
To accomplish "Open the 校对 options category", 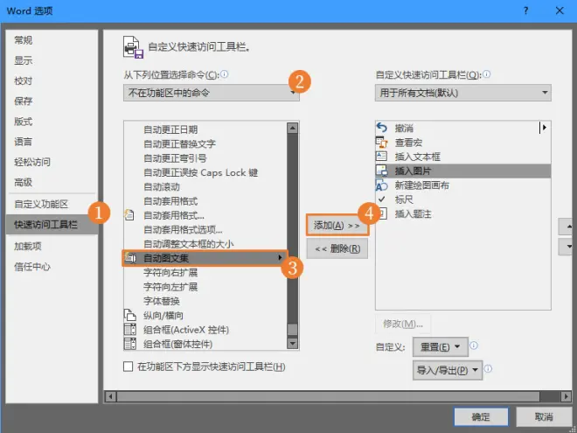I will coord(52,80).
